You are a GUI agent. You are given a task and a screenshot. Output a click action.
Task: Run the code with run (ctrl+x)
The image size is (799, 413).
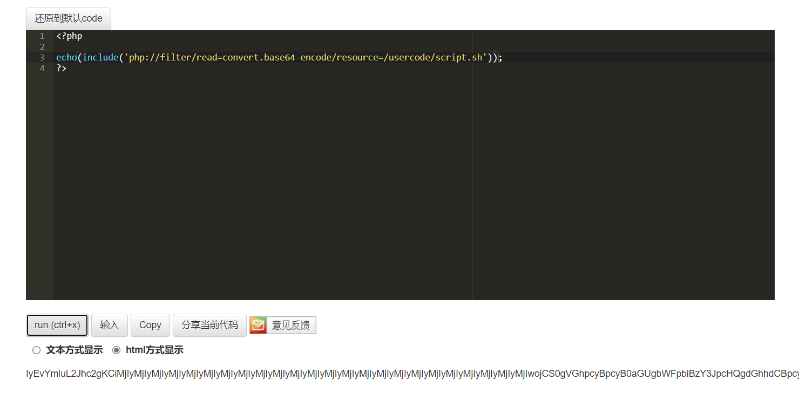click(57, 325)
